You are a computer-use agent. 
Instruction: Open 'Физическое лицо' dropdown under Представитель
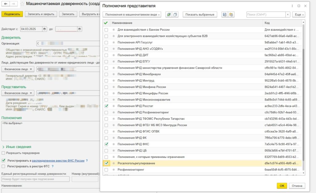pos(18,93)
